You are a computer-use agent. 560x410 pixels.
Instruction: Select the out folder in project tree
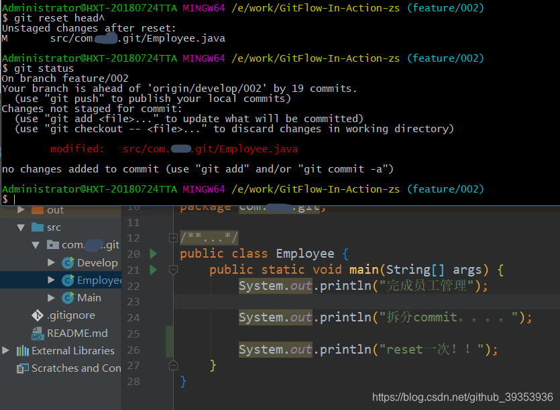[x=56, y=210]
